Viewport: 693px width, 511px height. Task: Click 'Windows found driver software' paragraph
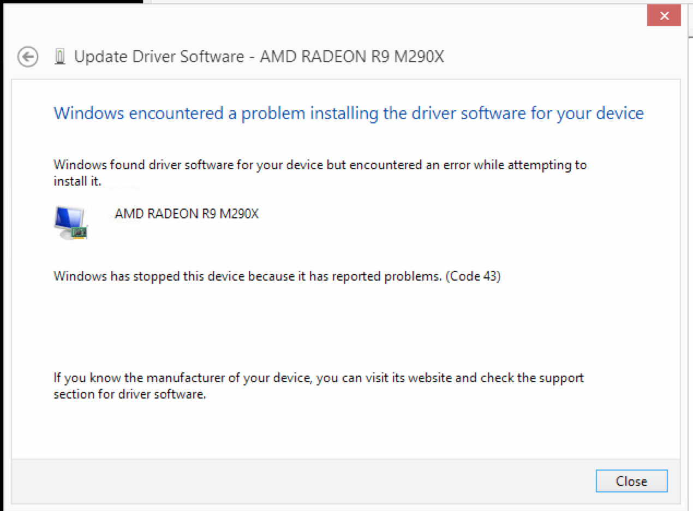click(x=320, y=165)
